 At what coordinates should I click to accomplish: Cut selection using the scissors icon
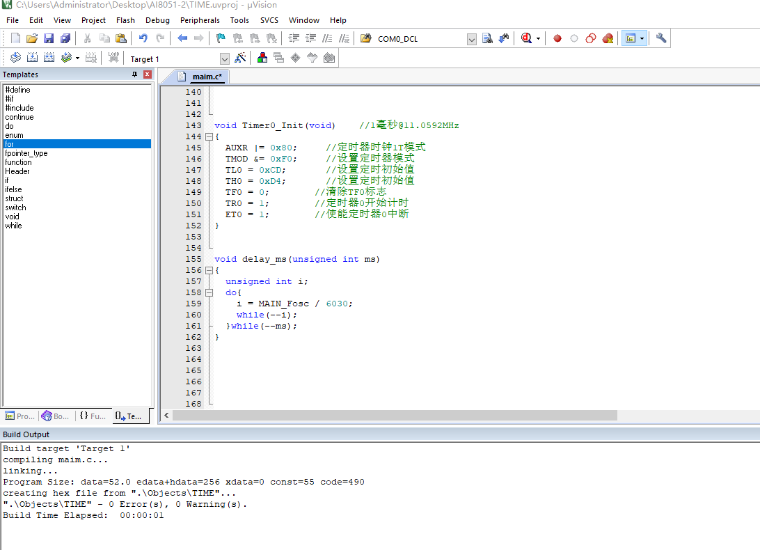coord(88,38)
